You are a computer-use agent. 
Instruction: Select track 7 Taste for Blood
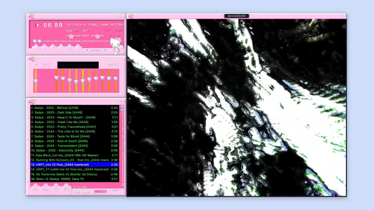pyautogui.click(x=75, y=136)
